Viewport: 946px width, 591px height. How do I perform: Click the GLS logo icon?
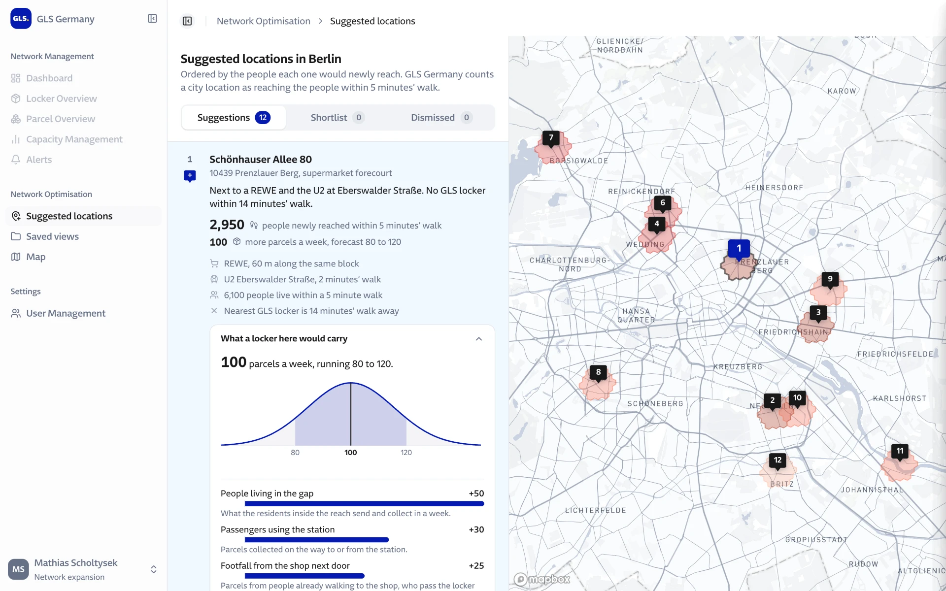[x=21, y=19]
